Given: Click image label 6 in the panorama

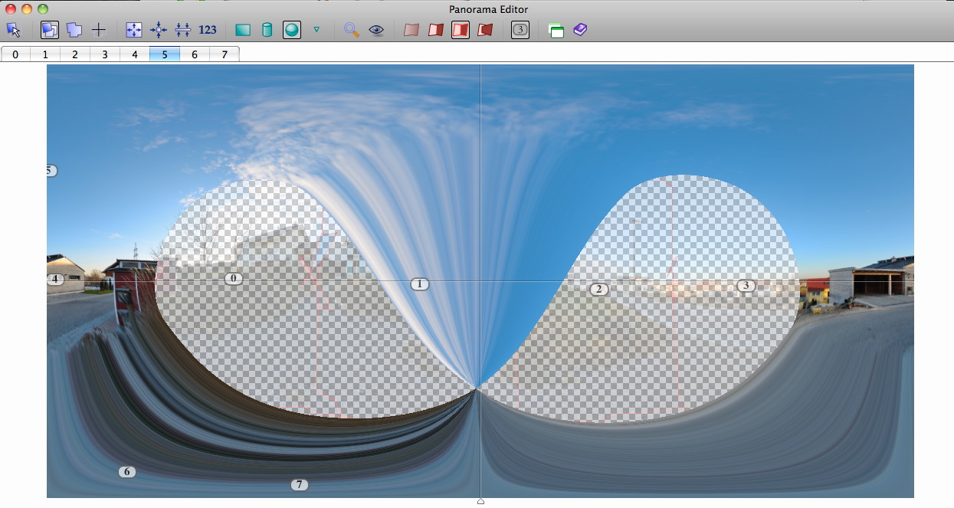Looking at the screenshot, I should (x=127, y=472).
